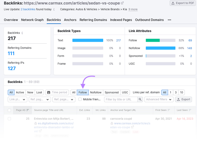The height and width of the screenshot is (141, 197).
Task: Set links per ref. domain to 1
Action: click(x=170, y=92)
